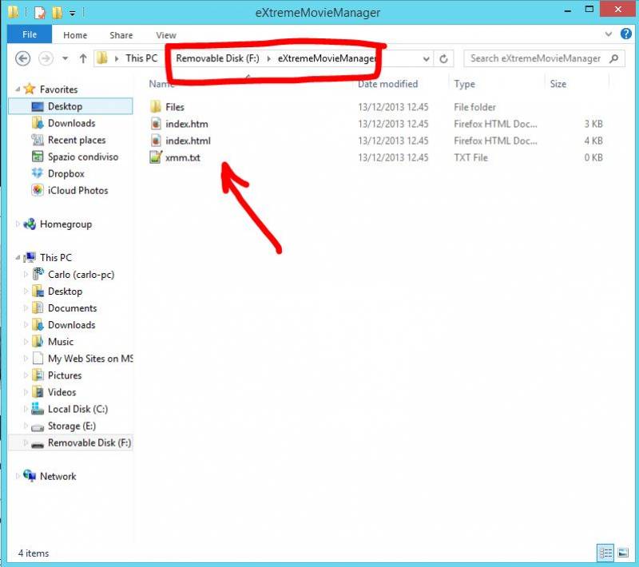Image resolution: width=639 pixels, height=567 pixels.
Task: Open Documents under This PC
Action: tap(72, 308)
